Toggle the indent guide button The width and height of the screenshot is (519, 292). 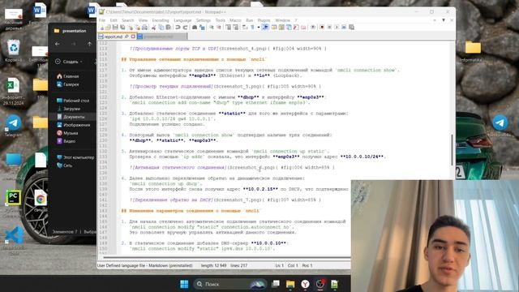pos(266,27)
